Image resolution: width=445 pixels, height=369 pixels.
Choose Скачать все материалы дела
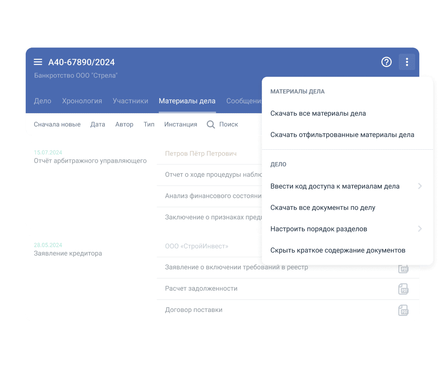coord(318,114)
